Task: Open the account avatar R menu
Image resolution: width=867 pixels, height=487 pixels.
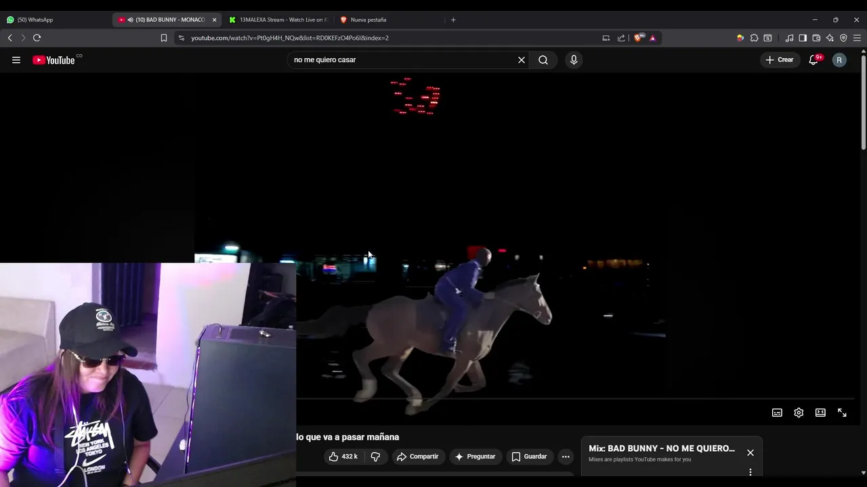Action: [839, 60]
